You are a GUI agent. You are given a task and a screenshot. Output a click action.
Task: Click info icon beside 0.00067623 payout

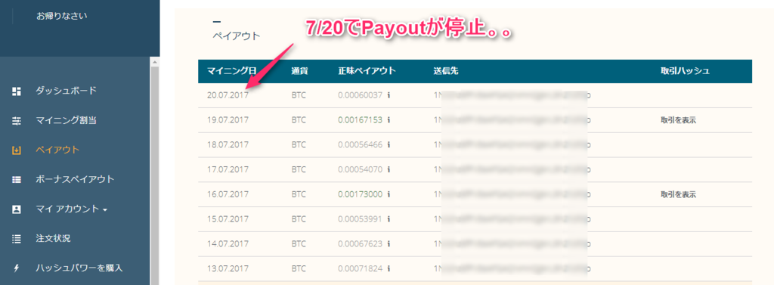pos(389,243)
